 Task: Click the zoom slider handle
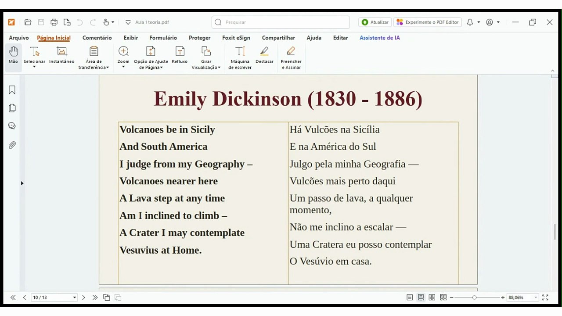(474, 298)
